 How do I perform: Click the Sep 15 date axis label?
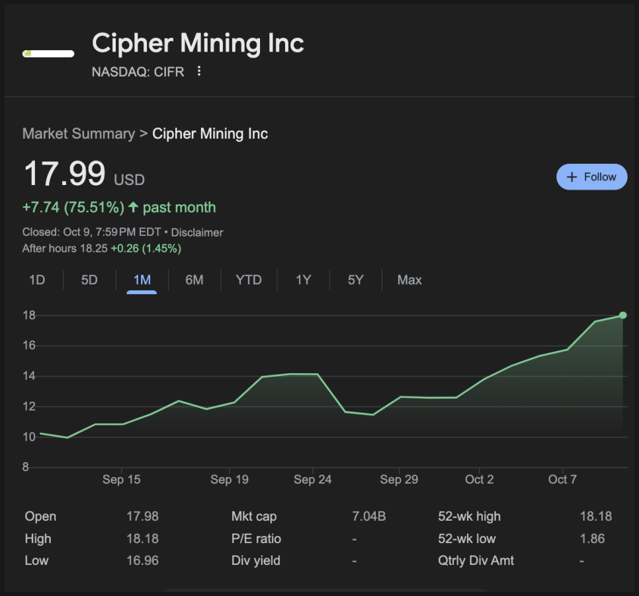(122, 480)
